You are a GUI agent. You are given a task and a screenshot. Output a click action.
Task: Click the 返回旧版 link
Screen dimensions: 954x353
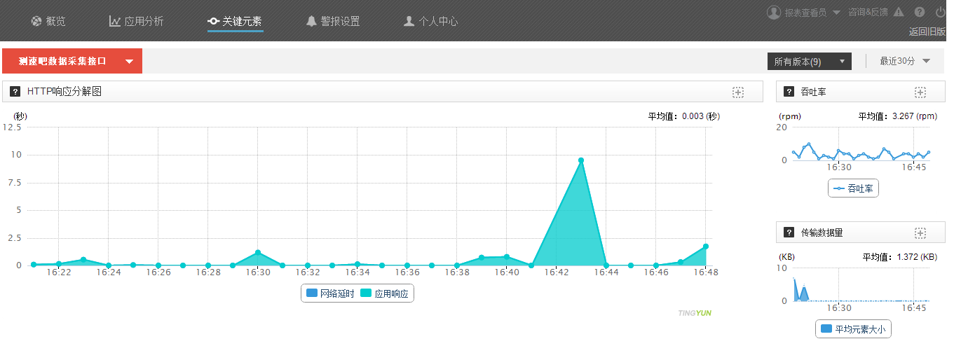(927, 32)
